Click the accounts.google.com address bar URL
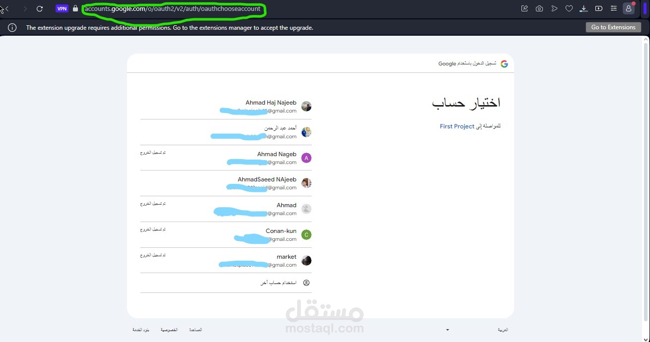650x342 pixels. 172,8
